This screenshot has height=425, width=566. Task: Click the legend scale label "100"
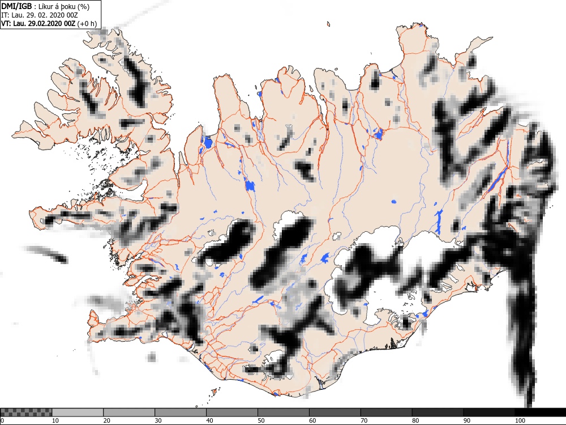pyautogui.click(x=520, y=420)
